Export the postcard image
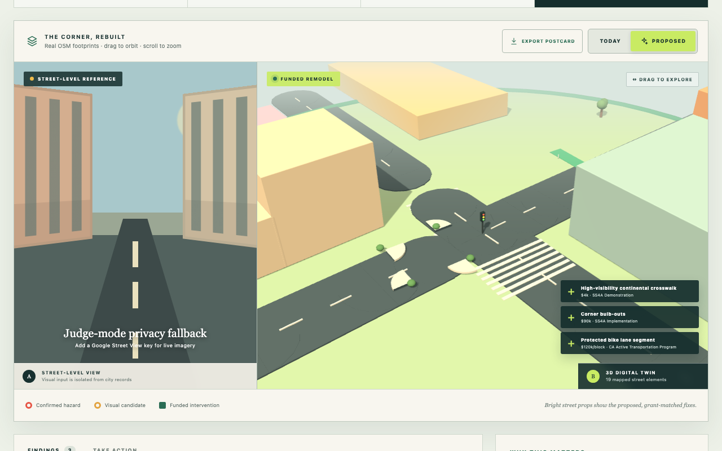 click(542, 41)
